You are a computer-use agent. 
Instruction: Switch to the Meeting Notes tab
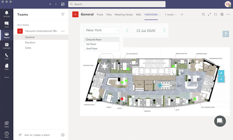pyautogui.click(x=123, y=14)
